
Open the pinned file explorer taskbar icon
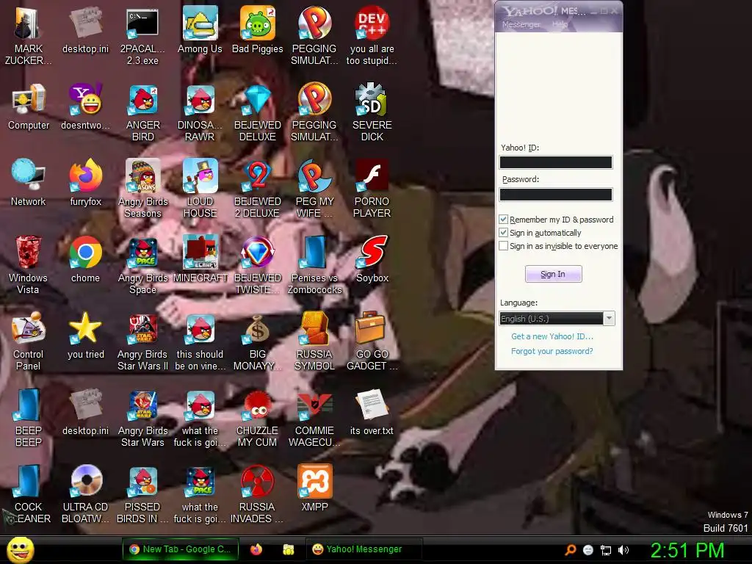pyautogui.click(x=288, y=549)
